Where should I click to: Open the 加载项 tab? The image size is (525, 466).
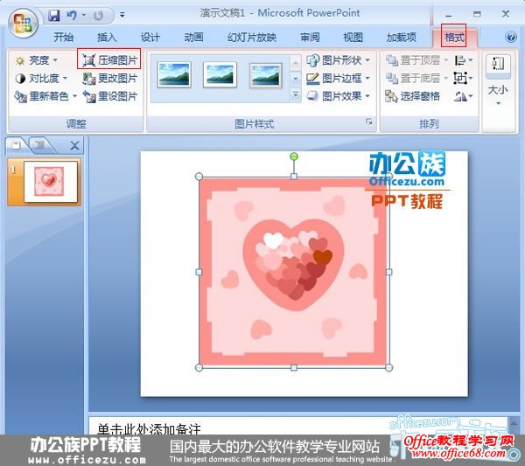click(402, 37)
